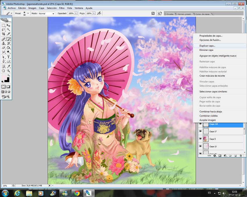247x197 pixels.
Task: Open the layer style effects menu
Action: [214, 156]
